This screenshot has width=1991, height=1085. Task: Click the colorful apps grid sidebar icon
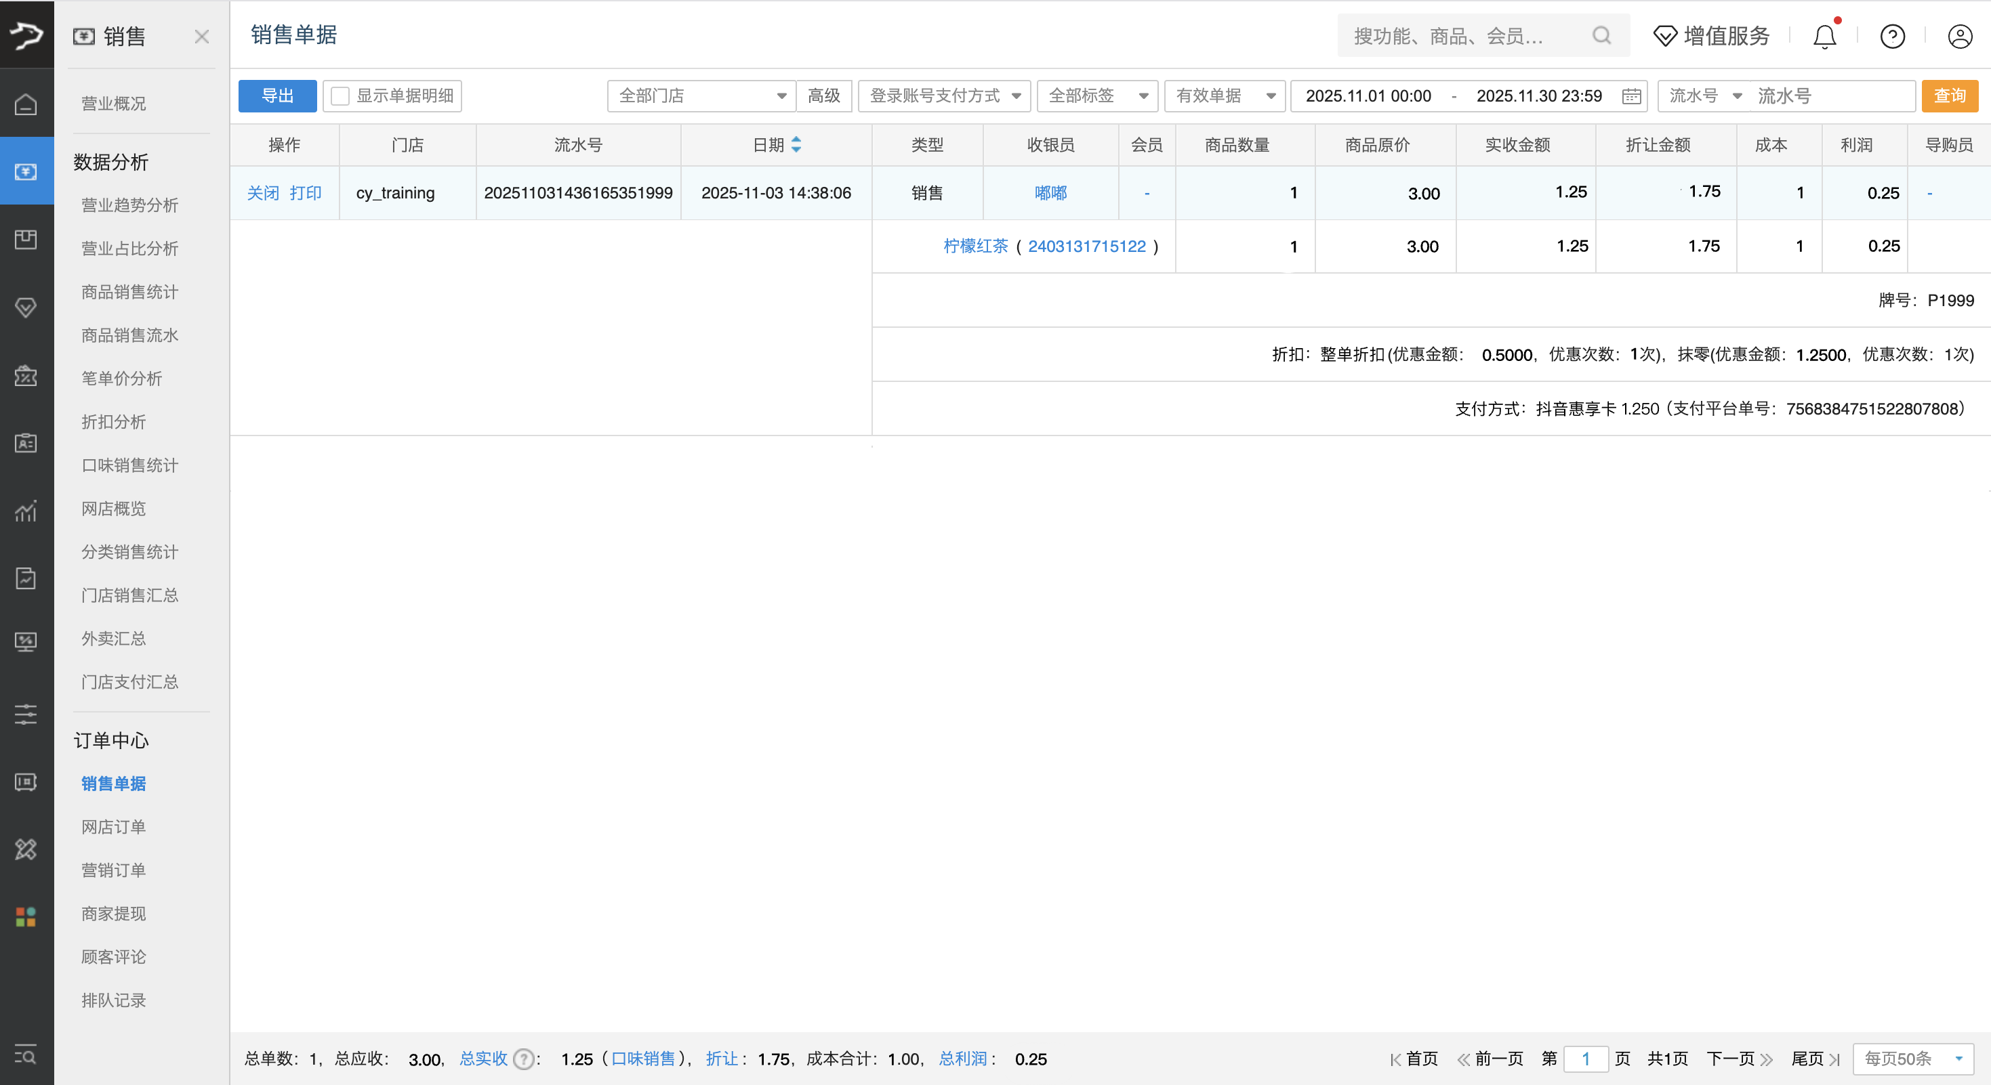(x=26, y=916)
